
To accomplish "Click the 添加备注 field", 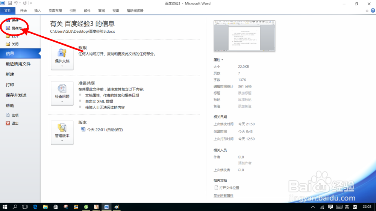I will click(x=245, y=106).
